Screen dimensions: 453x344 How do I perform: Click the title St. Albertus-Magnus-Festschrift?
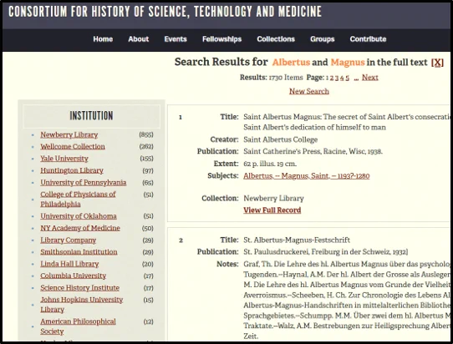pos(297,240)
